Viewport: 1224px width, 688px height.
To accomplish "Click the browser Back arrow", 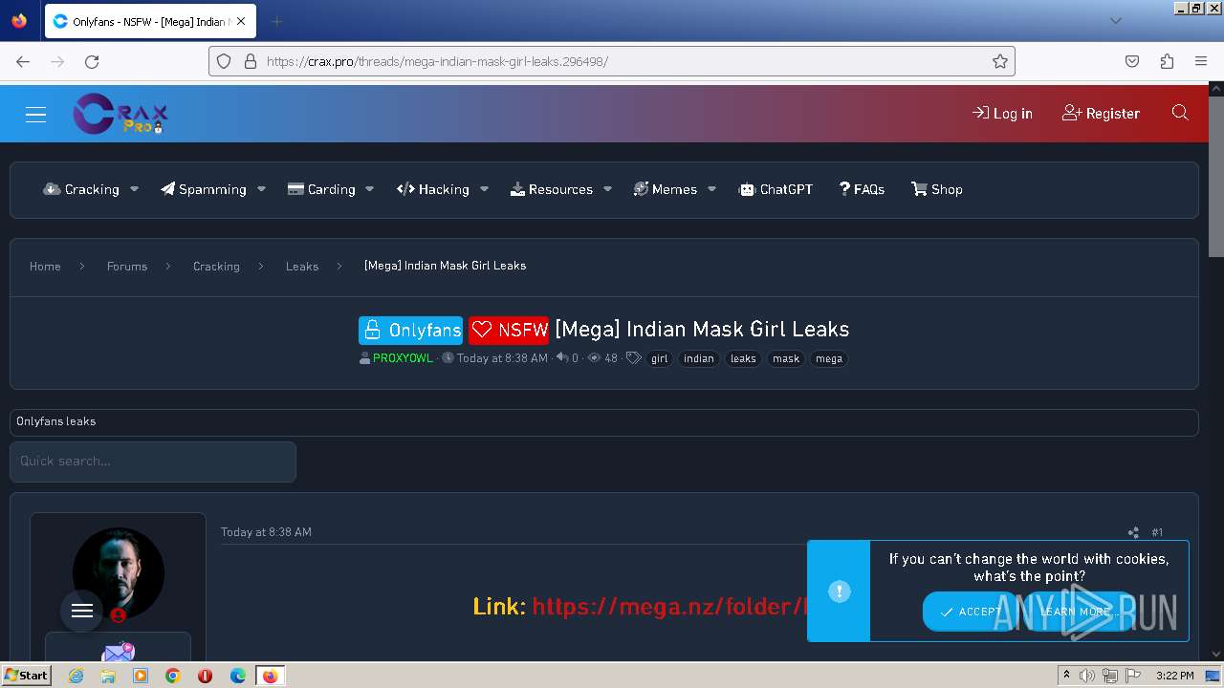I will 23,61.
